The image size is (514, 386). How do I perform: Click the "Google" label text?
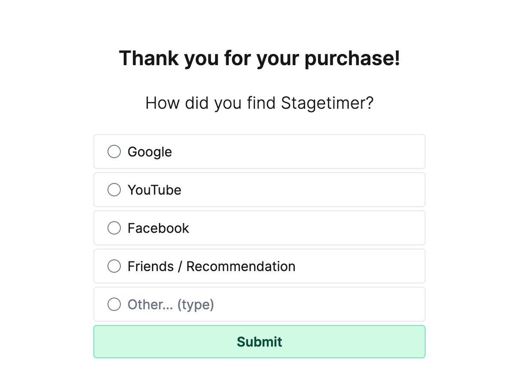(x=150, y=152)
